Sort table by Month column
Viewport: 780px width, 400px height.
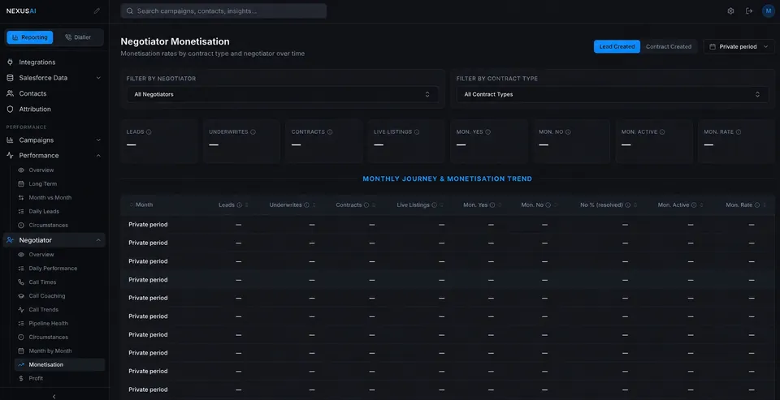(141, 204)
